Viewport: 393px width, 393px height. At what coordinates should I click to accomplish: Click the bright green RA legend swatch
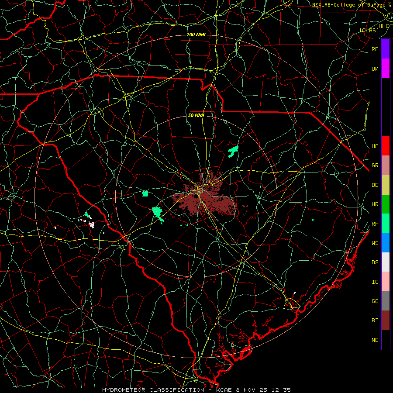point(386,224)
